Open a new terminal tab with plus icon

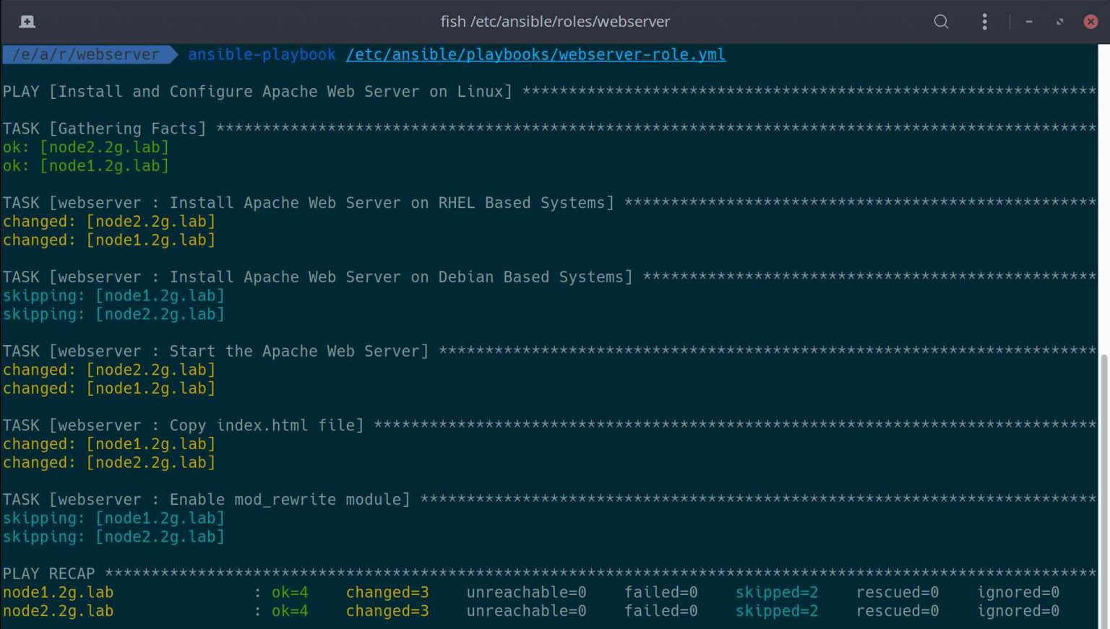[x=27, y=22]
